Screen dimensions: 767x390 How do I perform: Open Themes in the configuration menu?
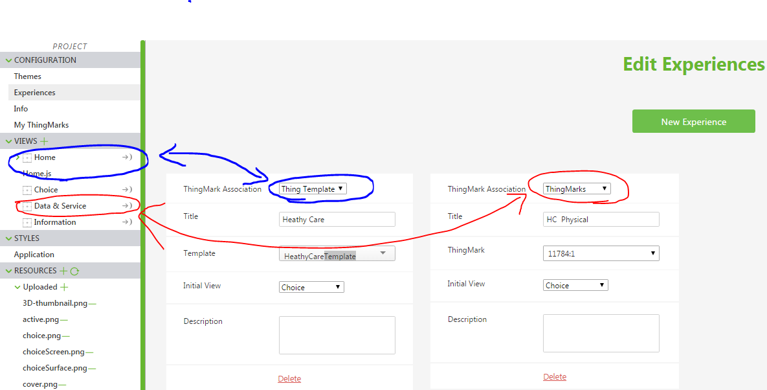coord(27,76)
